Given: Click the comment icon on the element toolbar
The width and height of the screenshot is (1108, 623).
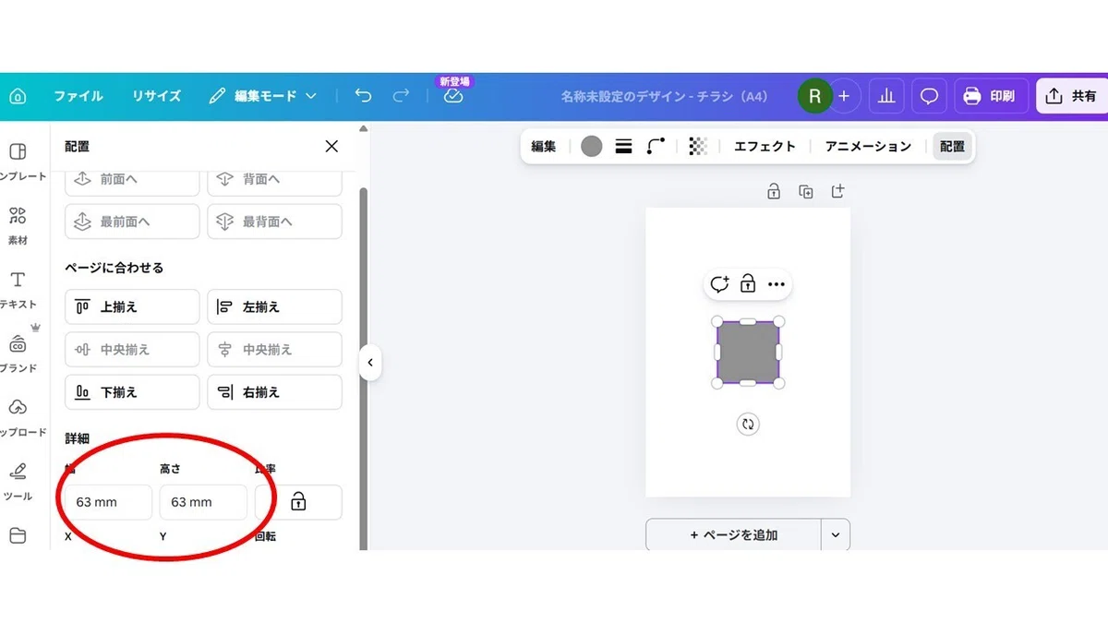Looking at the screenshot, I should [x=720, y=284].
